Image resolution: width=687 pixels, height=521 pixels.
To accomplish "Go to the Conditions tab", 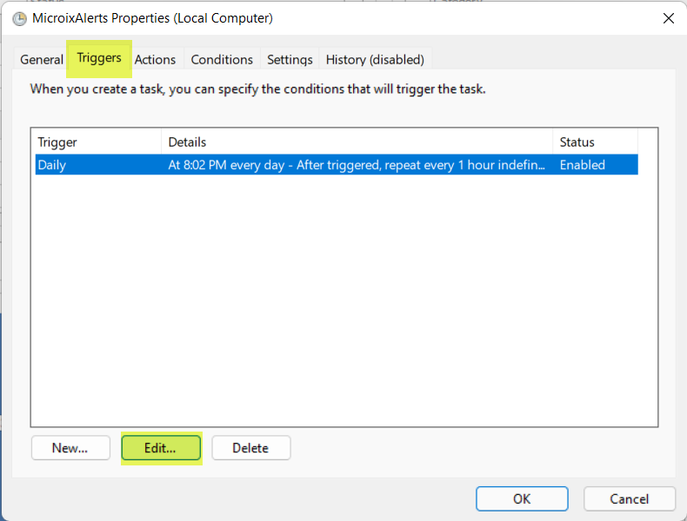I will pos(222,60).
